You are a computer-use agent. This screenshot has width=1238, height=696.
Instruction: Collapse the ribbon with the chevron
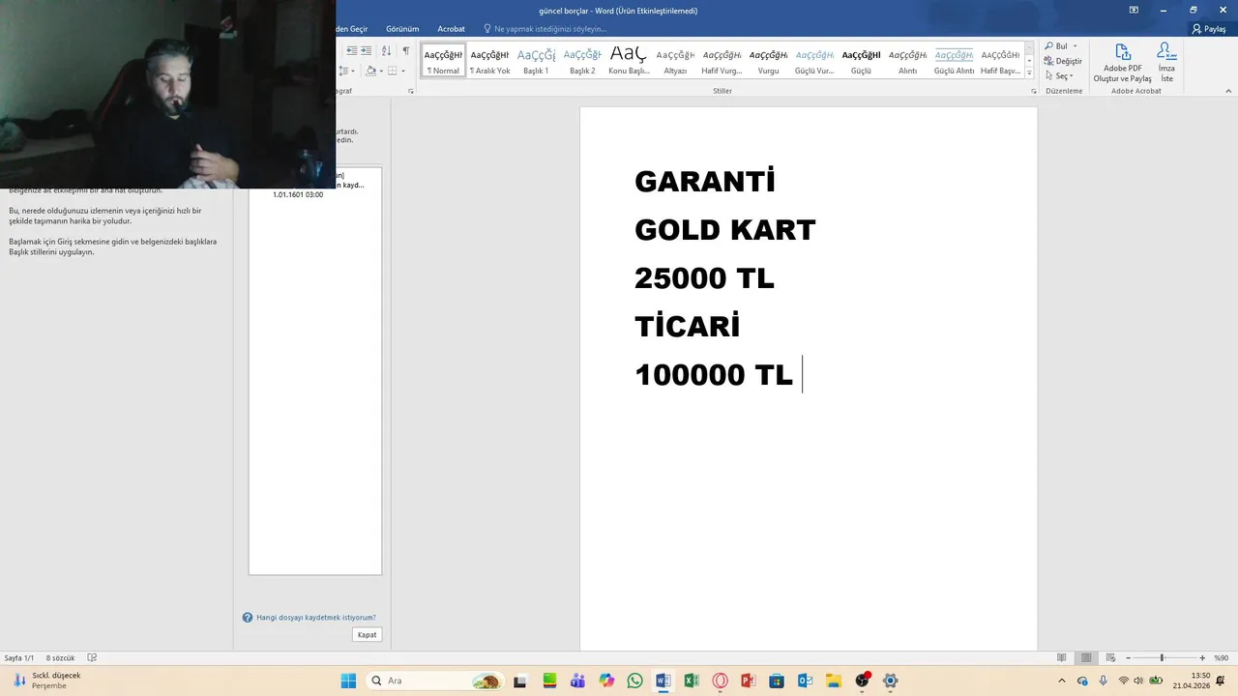(x=1228, y=91)
